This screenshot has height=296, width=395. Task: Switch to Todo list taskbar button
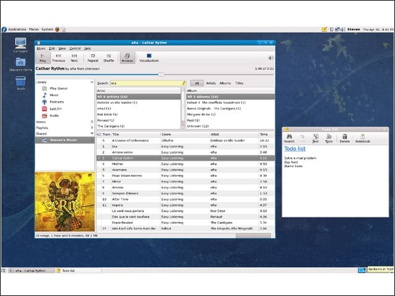(x=79, y=271)
